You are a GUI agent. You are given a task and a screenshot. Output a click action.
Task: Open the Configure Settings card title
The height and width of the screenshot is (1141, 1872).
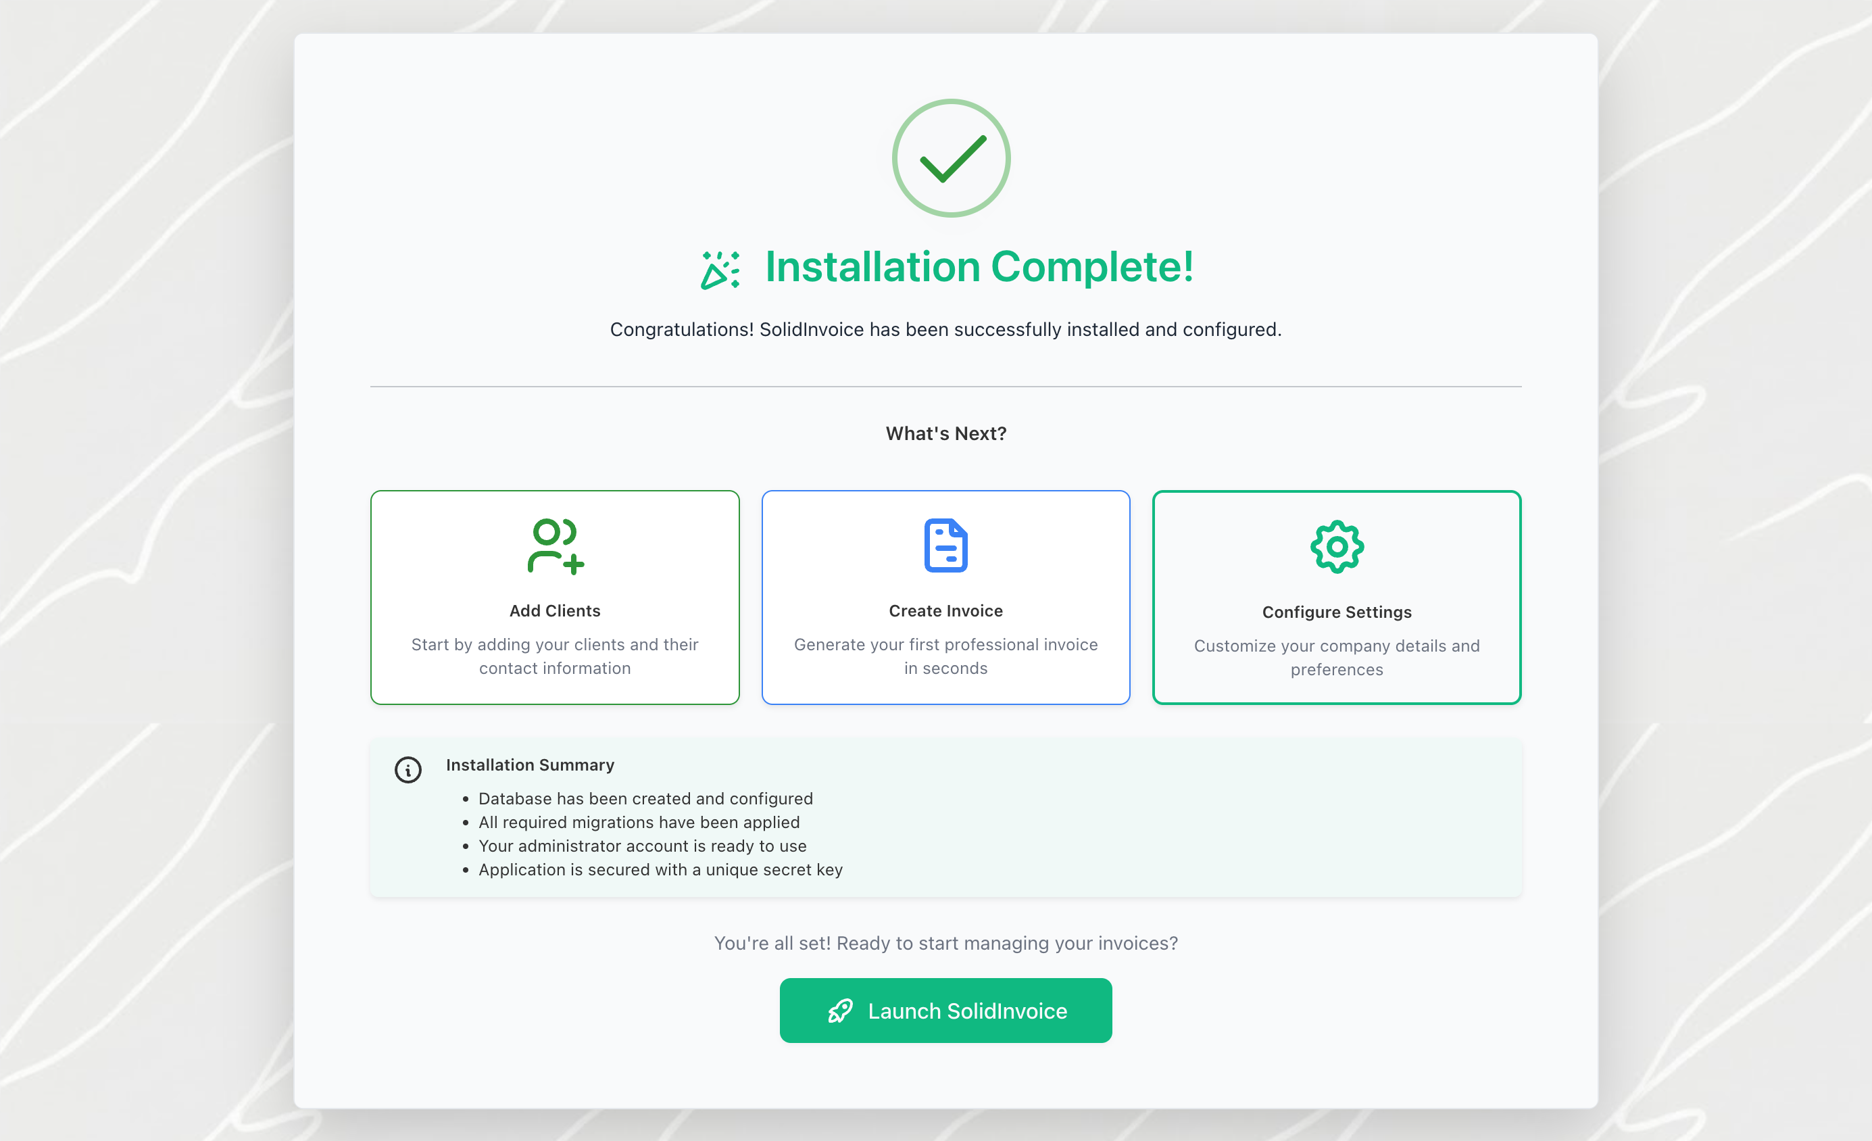(1336, 612)
